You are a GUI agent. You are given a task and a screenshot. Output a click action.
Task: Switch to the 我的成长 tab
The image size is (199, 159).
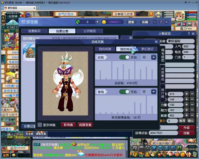[x=126, y=49]
